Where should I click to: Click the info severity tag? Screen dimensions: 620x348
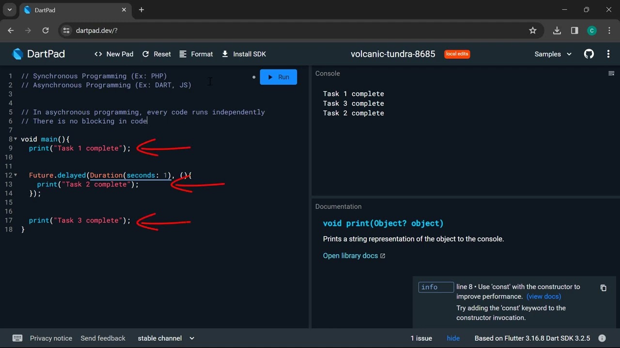coord(436,287)
